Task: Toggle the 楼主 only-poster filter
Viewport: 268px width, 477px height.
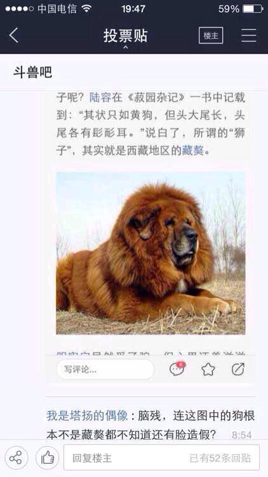Action: pos(211,36)
